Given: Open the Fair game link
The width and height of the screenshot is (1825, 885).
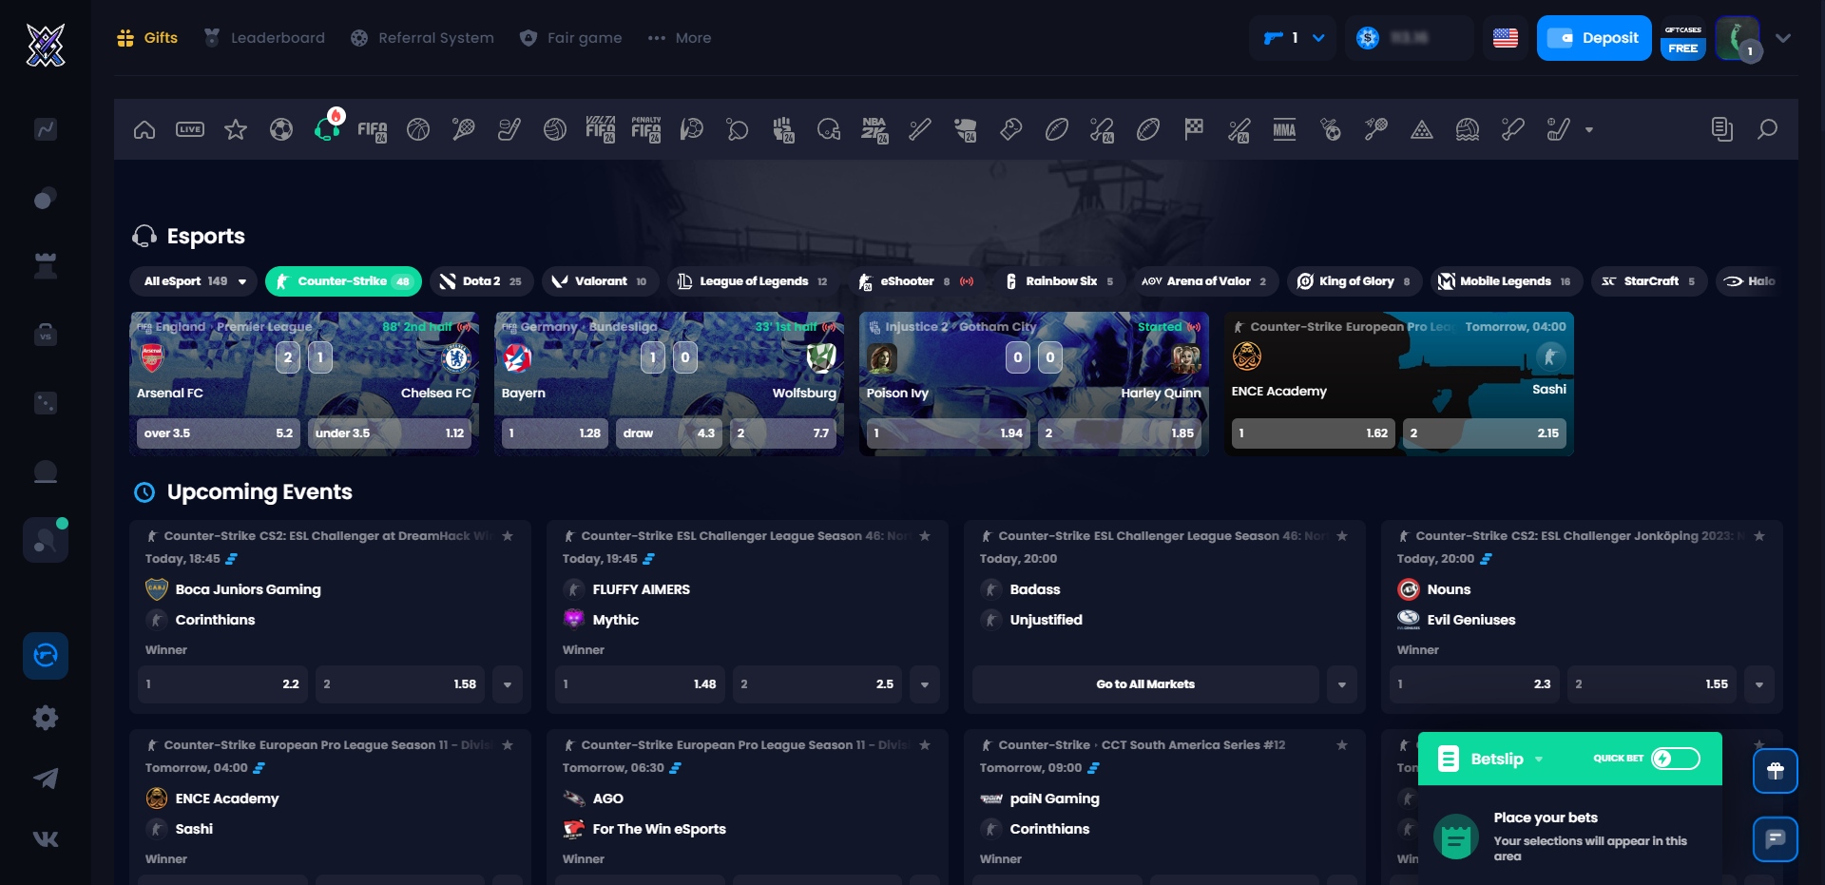Looking at the screenshot, I should point(571,38).
